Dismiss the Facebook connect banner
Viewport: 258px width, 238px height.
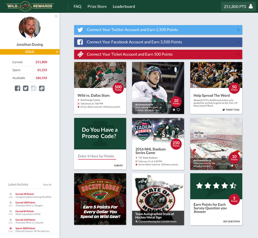[238, 42]
